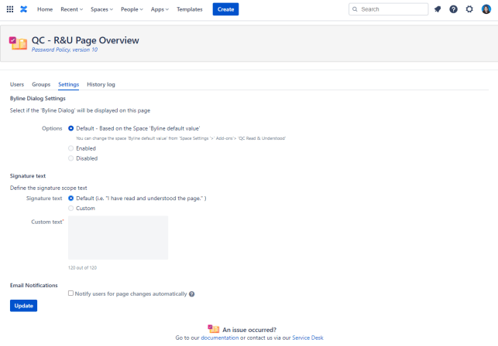Viewport: 498px width, 346px height.
Task: Select Custom signature text radio
Action: click(x=70, y=209)
